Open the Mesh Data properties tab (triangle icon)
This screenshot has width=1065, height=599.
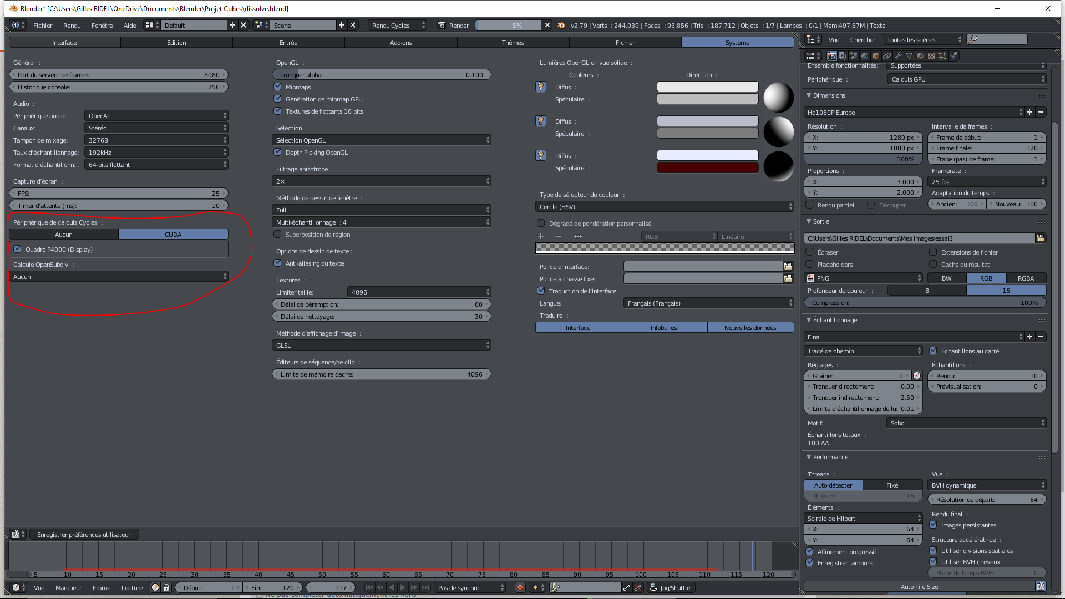tap(909, 56)
